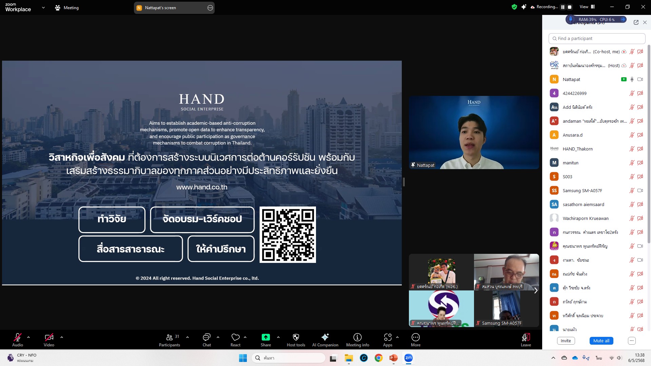Toggle mute icon for HAND_Thakorn
The image size is (651, 366).
tap(632, 149)
